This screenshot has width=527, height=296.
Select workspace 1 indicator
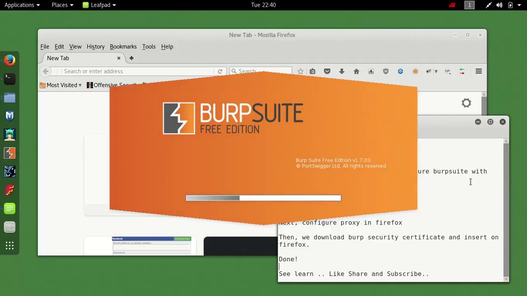[x=469, y=5]
